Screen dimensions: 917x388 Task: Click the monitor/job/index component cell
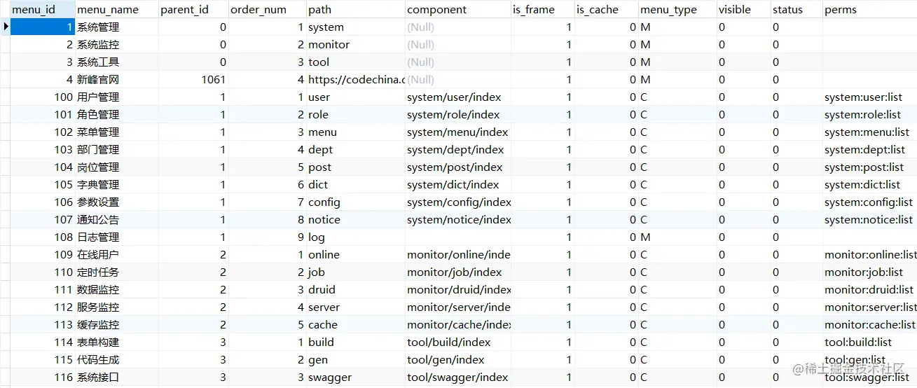pos(454,272)
